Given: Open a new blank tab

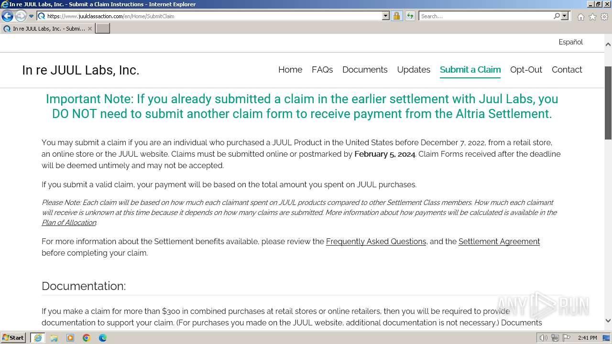Looking at the screenshot, I should click(103, 29).
